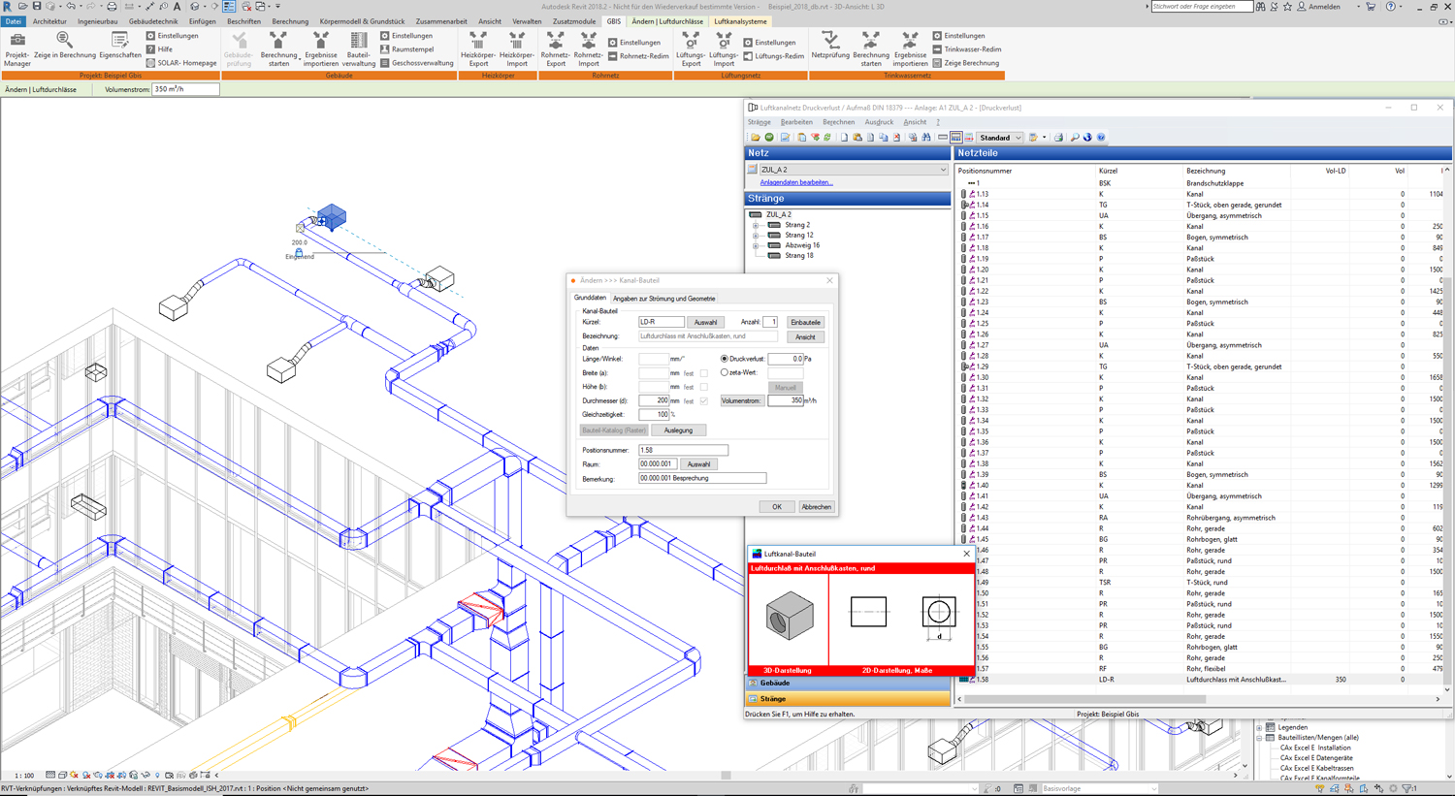Open the Projekt-Manager tool in the ribbon
Viewport: 1455px width, 796px height.
pos(17,49)
